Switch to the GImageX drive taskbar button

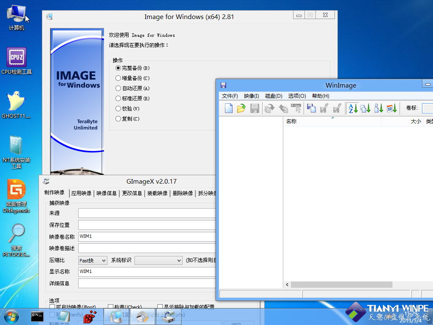coord(168,317)
